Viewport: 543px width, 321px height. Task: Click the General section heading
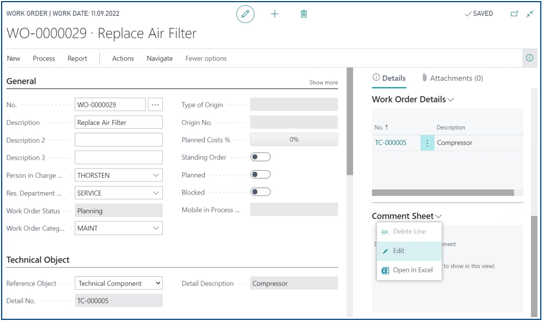pos(21,81)
